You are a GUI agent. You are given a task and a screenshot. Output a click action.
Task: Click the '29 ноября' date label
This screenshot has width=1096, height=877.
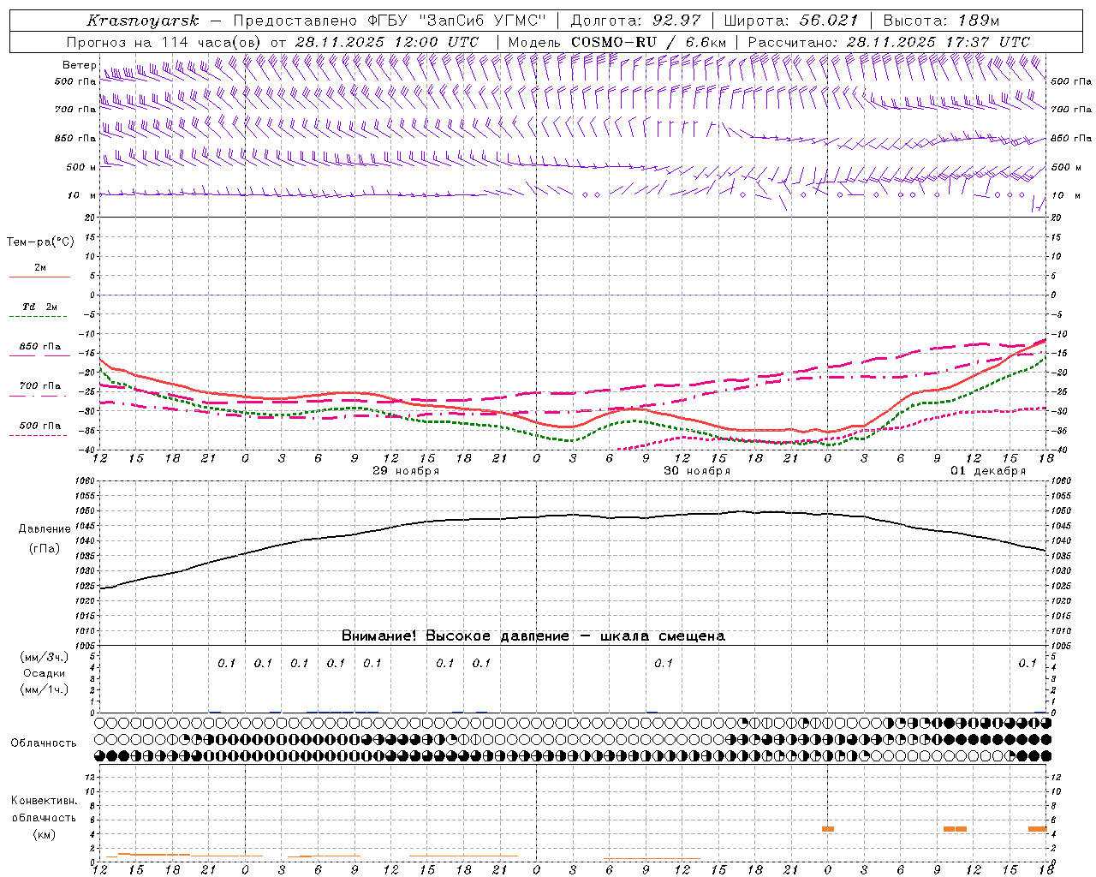(x=406, y=471)
